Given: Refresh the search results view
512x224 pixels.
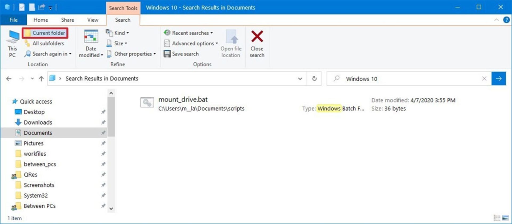Looking at the screenshot, I should (x=314, y=79).
